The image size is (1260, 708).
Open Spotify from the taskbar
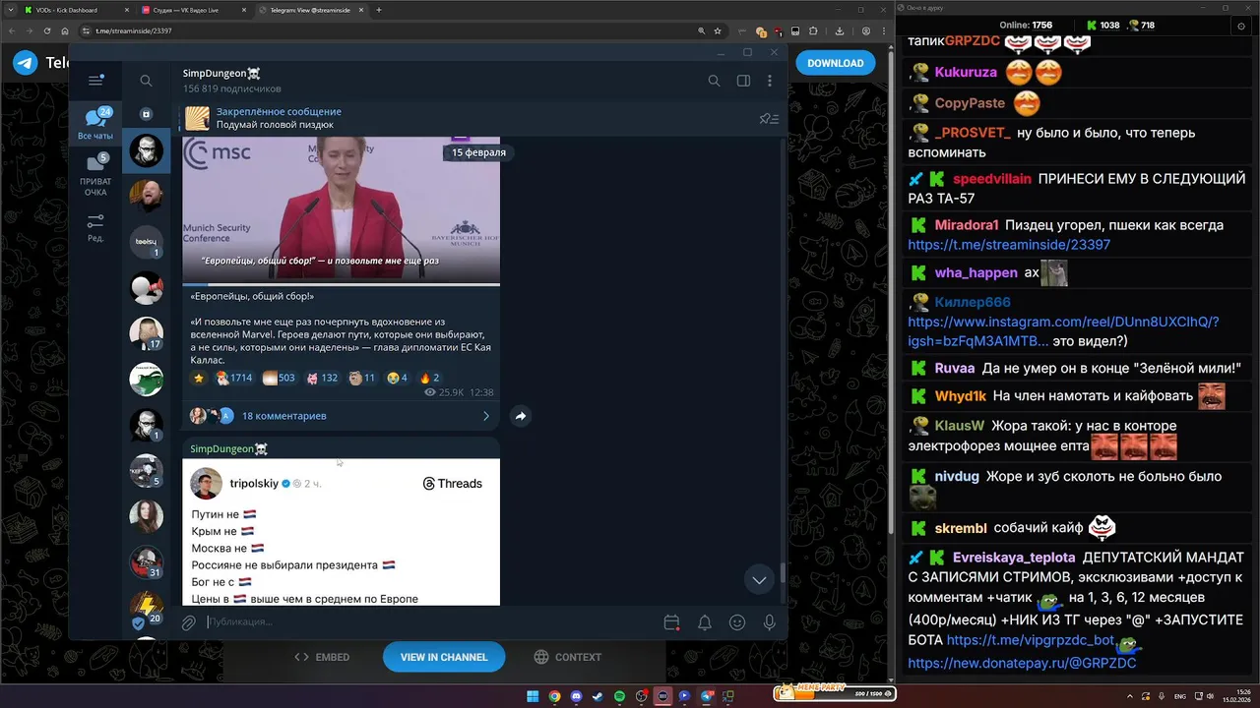619,696
